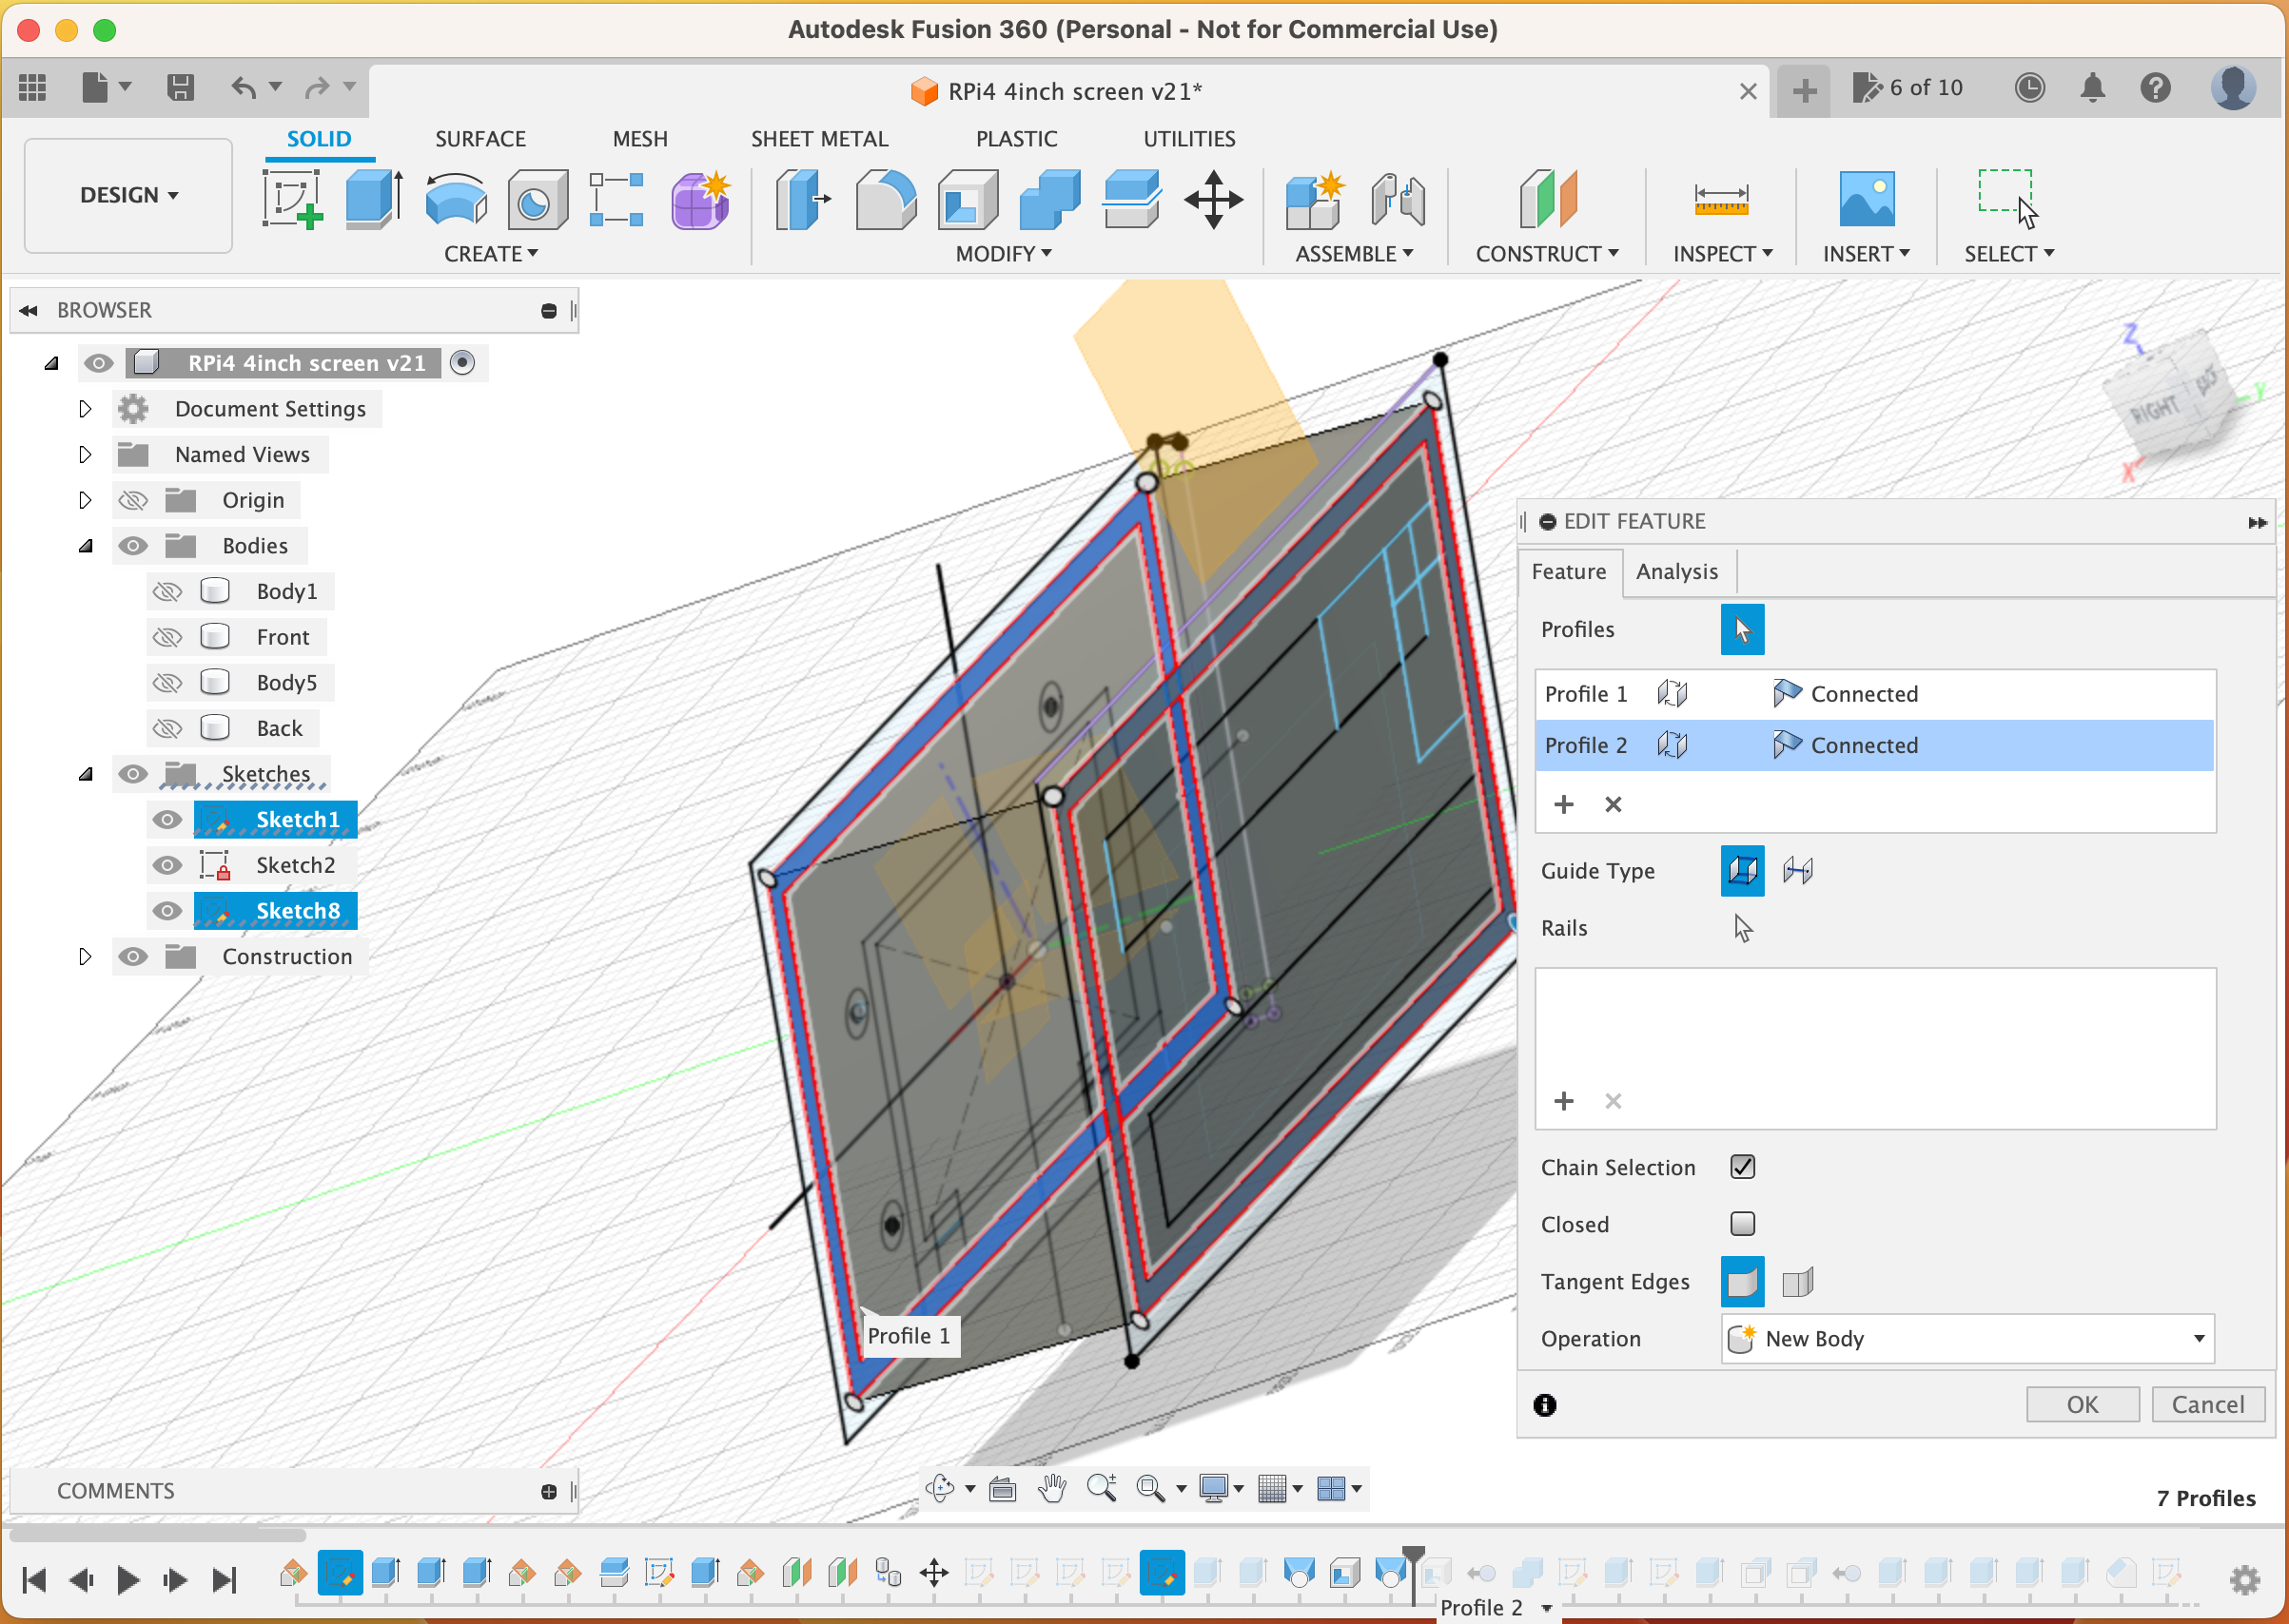The width and height of the screenshot is (2289, 1624).
Task: Select the New Component tool
Action: point(1314,199)
